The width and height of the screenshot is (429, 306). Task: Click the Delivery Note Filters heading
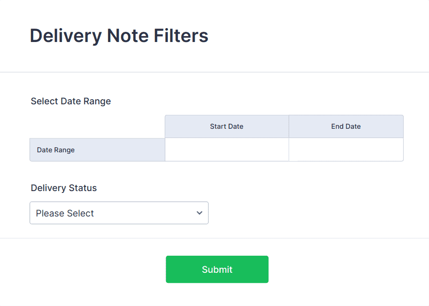(119, 36)
